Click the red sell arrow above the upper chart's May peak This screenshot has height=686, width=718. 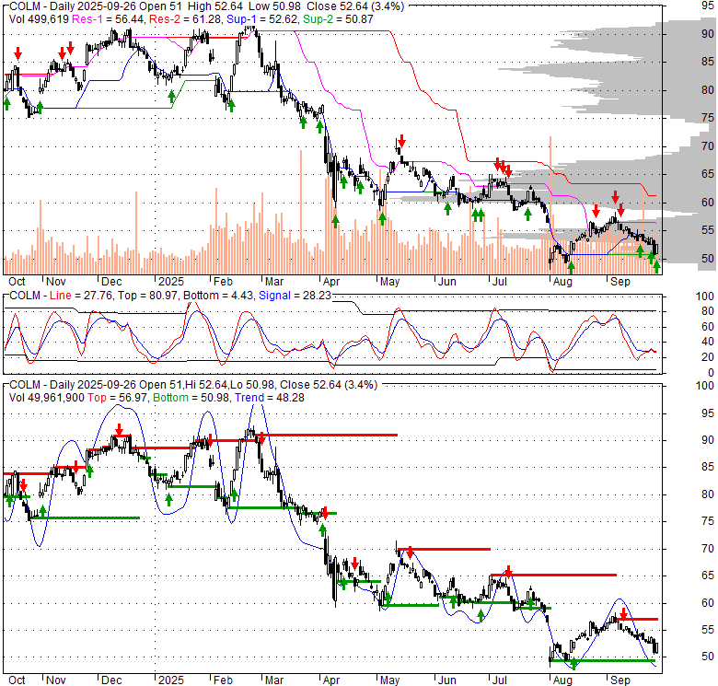click(x=401, y=140)
